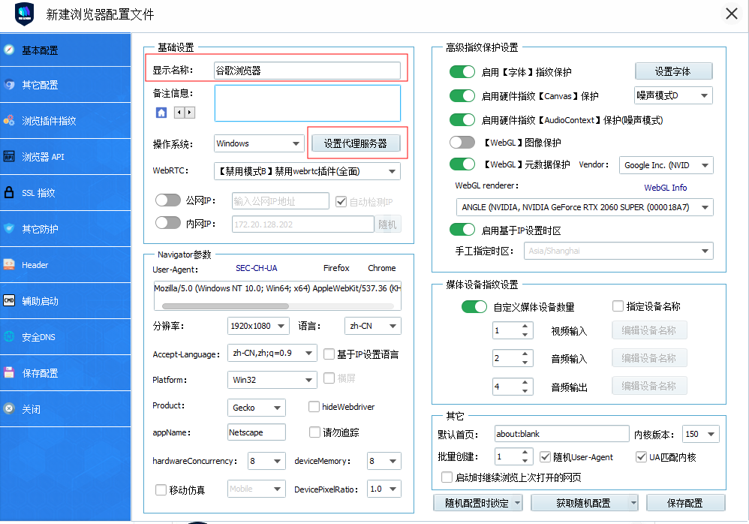This screenshot has height=524, width=749.
Task: Uncheck the UA匹配内核 checkbox
Action: [x=641, y=456]
